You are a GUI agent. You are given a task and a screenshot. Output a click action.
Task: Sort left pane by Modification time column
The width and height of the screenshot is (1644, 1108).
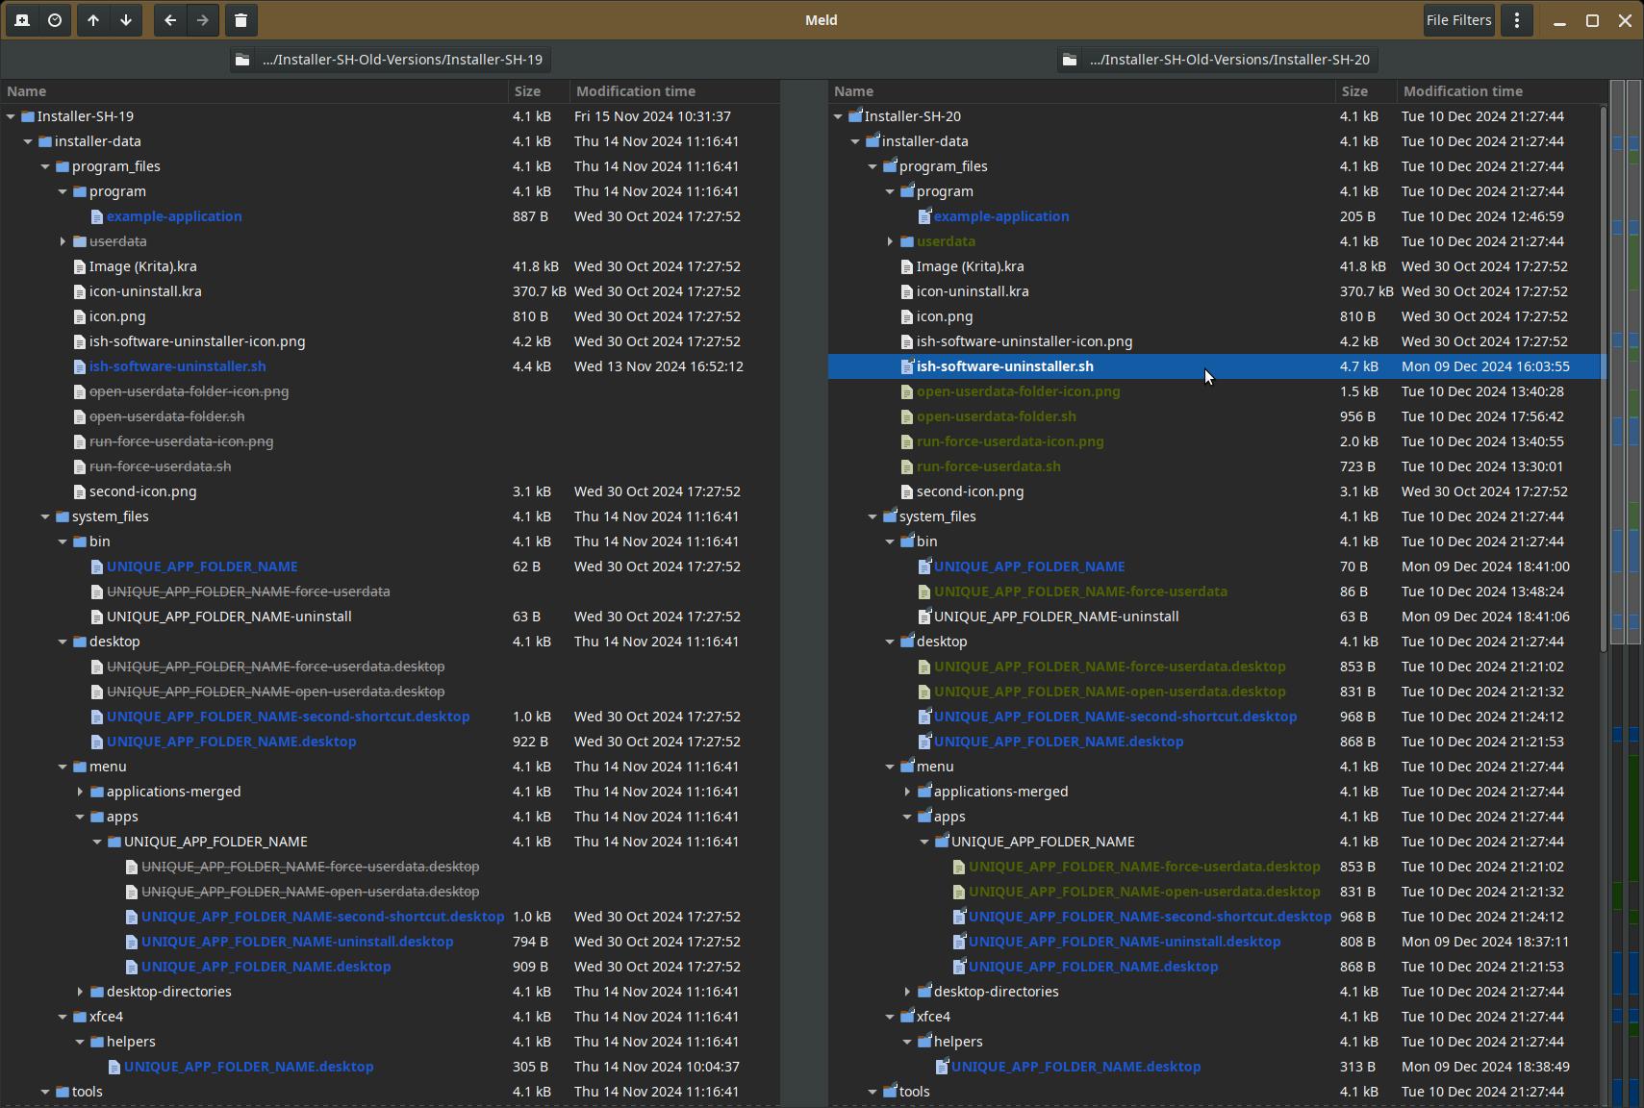pos(635,91)
